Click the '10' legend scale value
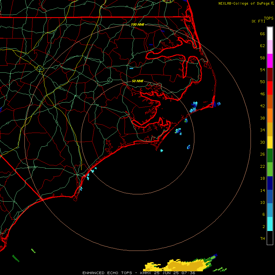Screen dimensions: 275x275 point(262,202)
